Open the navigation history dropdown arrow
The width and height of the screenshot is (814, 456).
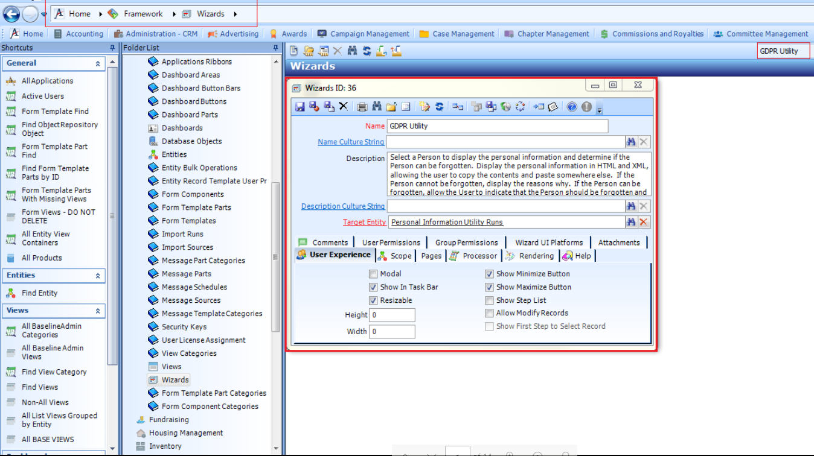[x=44, y=14]
